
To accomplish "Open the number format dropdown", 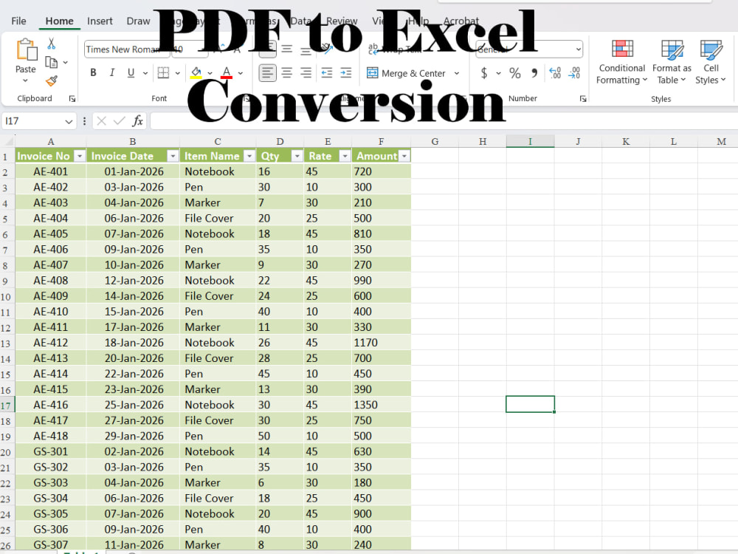I will pyautogui.click(x=579, y=49).
